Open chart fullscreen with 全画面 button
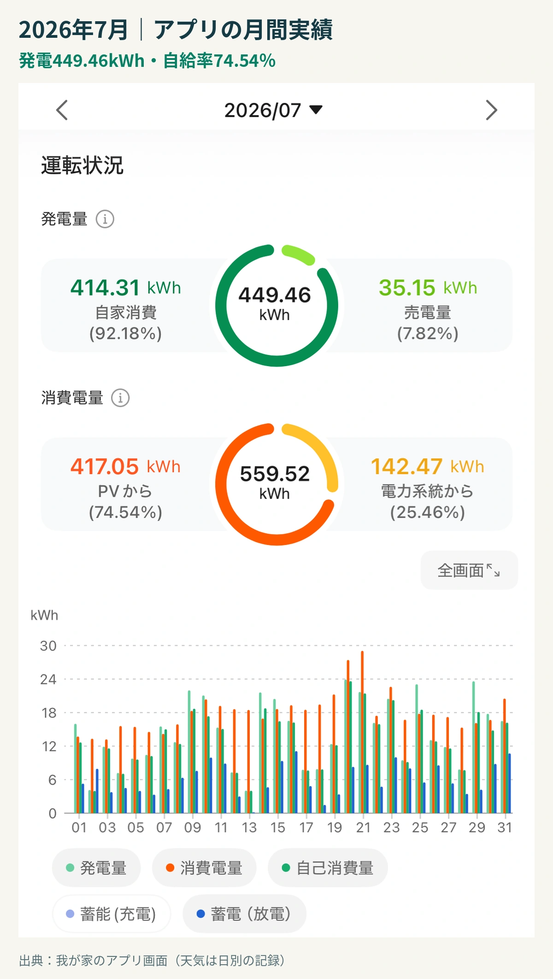This screenshot has width=553, height=979. pyautogui.click(x=469, y=570)
